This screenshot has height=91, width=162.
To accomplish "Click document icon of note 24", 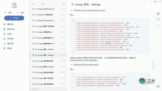I will click(x=33, y=73).
